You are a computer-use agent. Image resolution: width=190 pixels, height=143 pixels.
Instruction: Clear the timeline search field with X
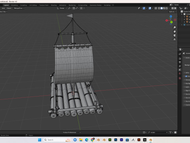pos(167,132)
